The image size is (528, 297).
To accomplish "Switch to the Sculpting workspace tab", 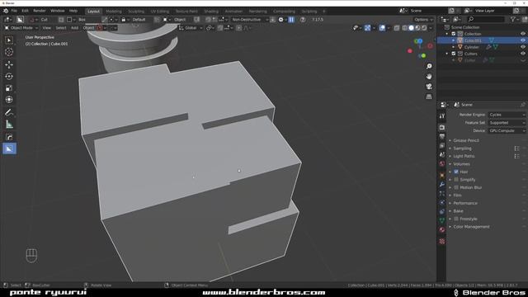I will coord(136,11).
